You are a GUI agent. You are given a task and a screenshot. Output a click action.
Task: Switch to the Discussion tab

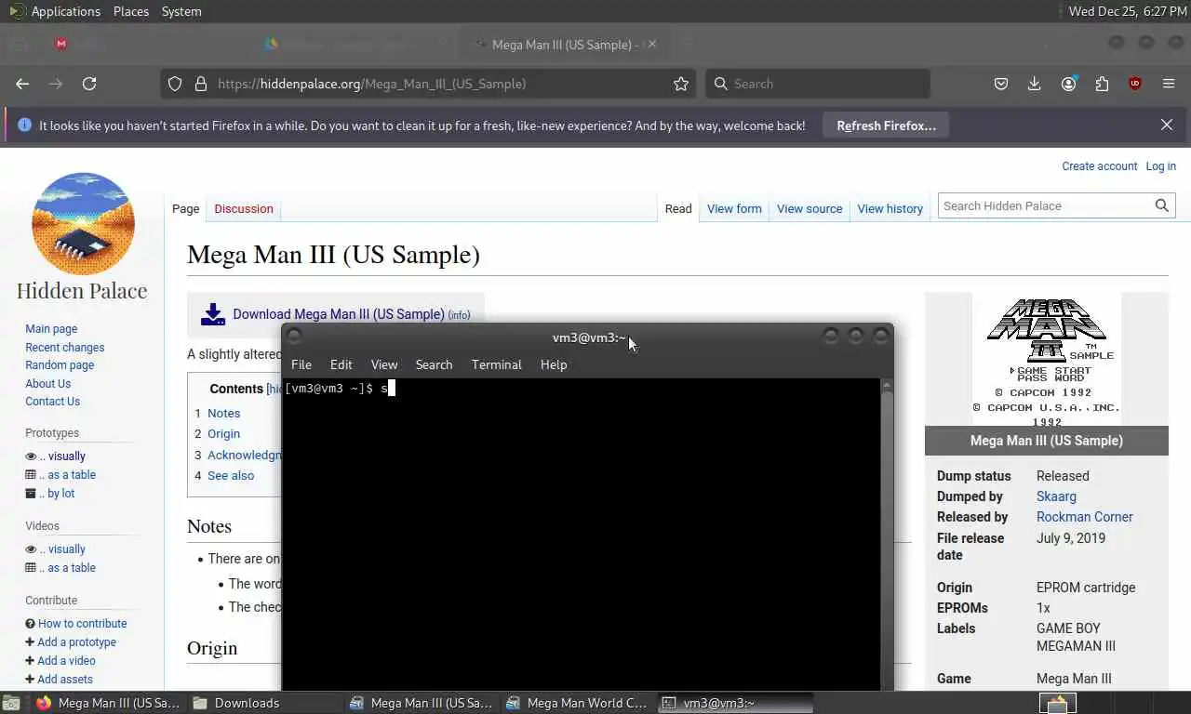(244, 208)
